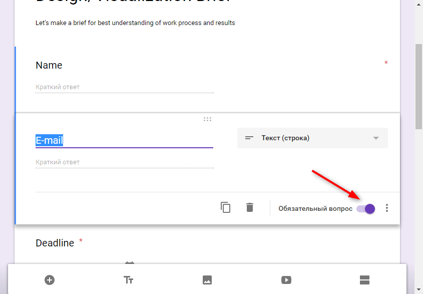The height and width of the screenshot is (294, 423).
Task: Delete the E-mail question with trash icon
Action: coord(250,208)
